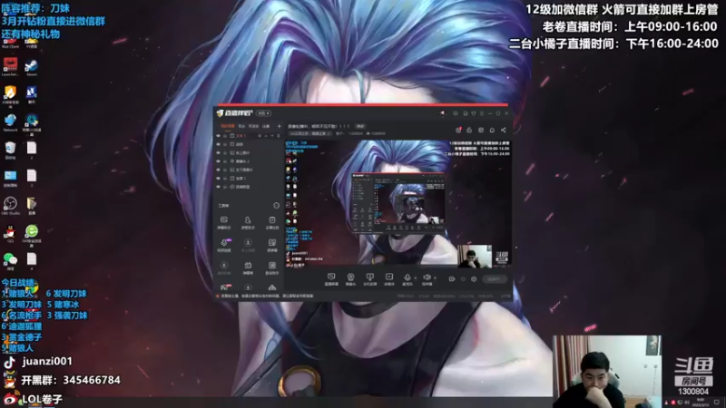The height and width of the screenshot is (408, 726).
Task: Open middle toolbox tool in second row
Action: pos(248,245)
